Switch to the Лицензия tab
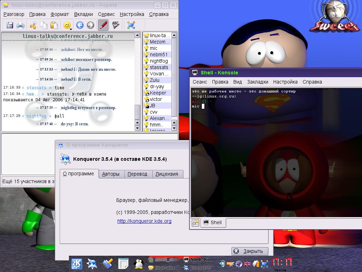 point(167,174)
